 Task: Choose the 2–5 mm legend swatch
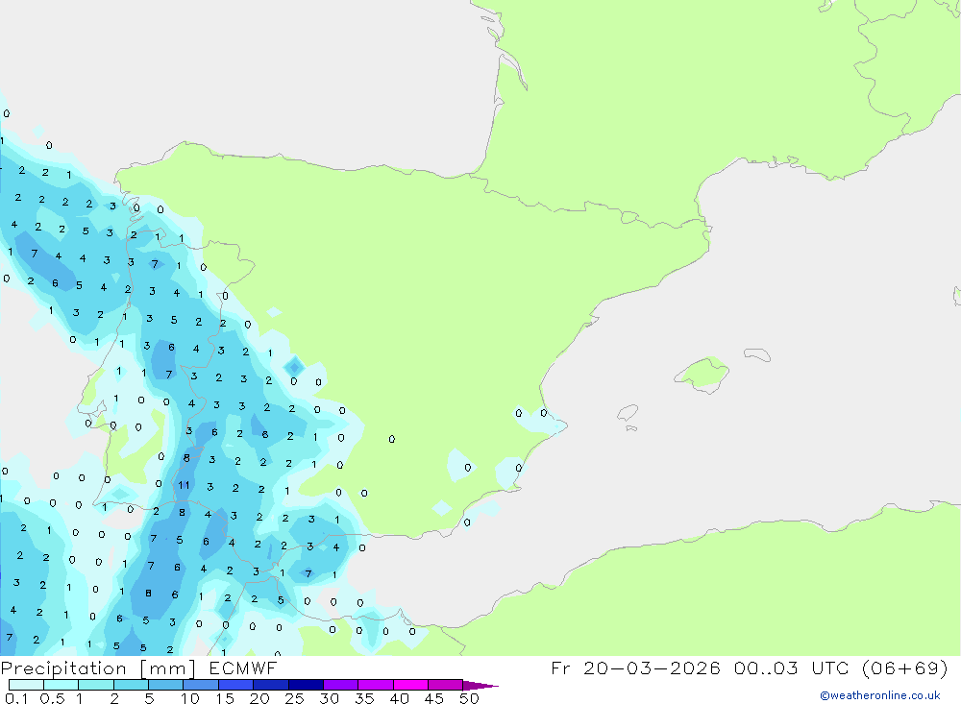(131, 685)
